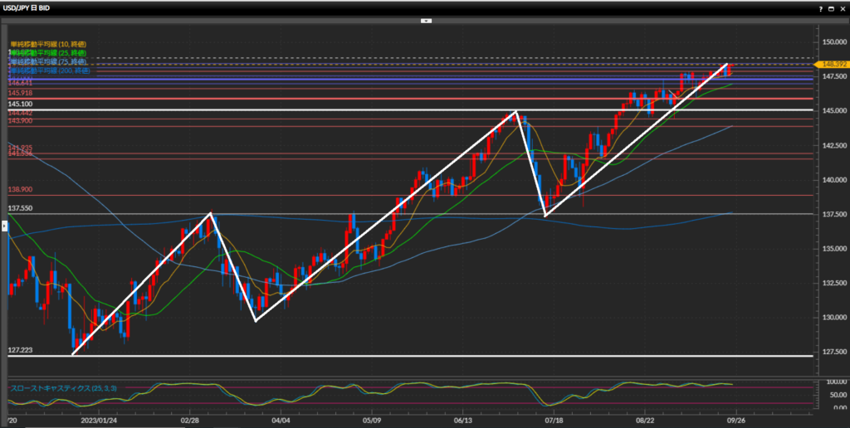850x428 pixels.
Task: Click the current price tag 148.392
Action: tap(830, 63)
